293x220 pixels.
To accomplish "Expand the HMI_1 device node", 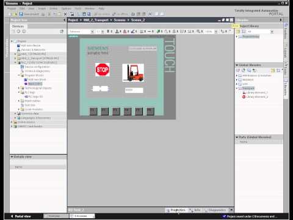I will tap(15, 54).
